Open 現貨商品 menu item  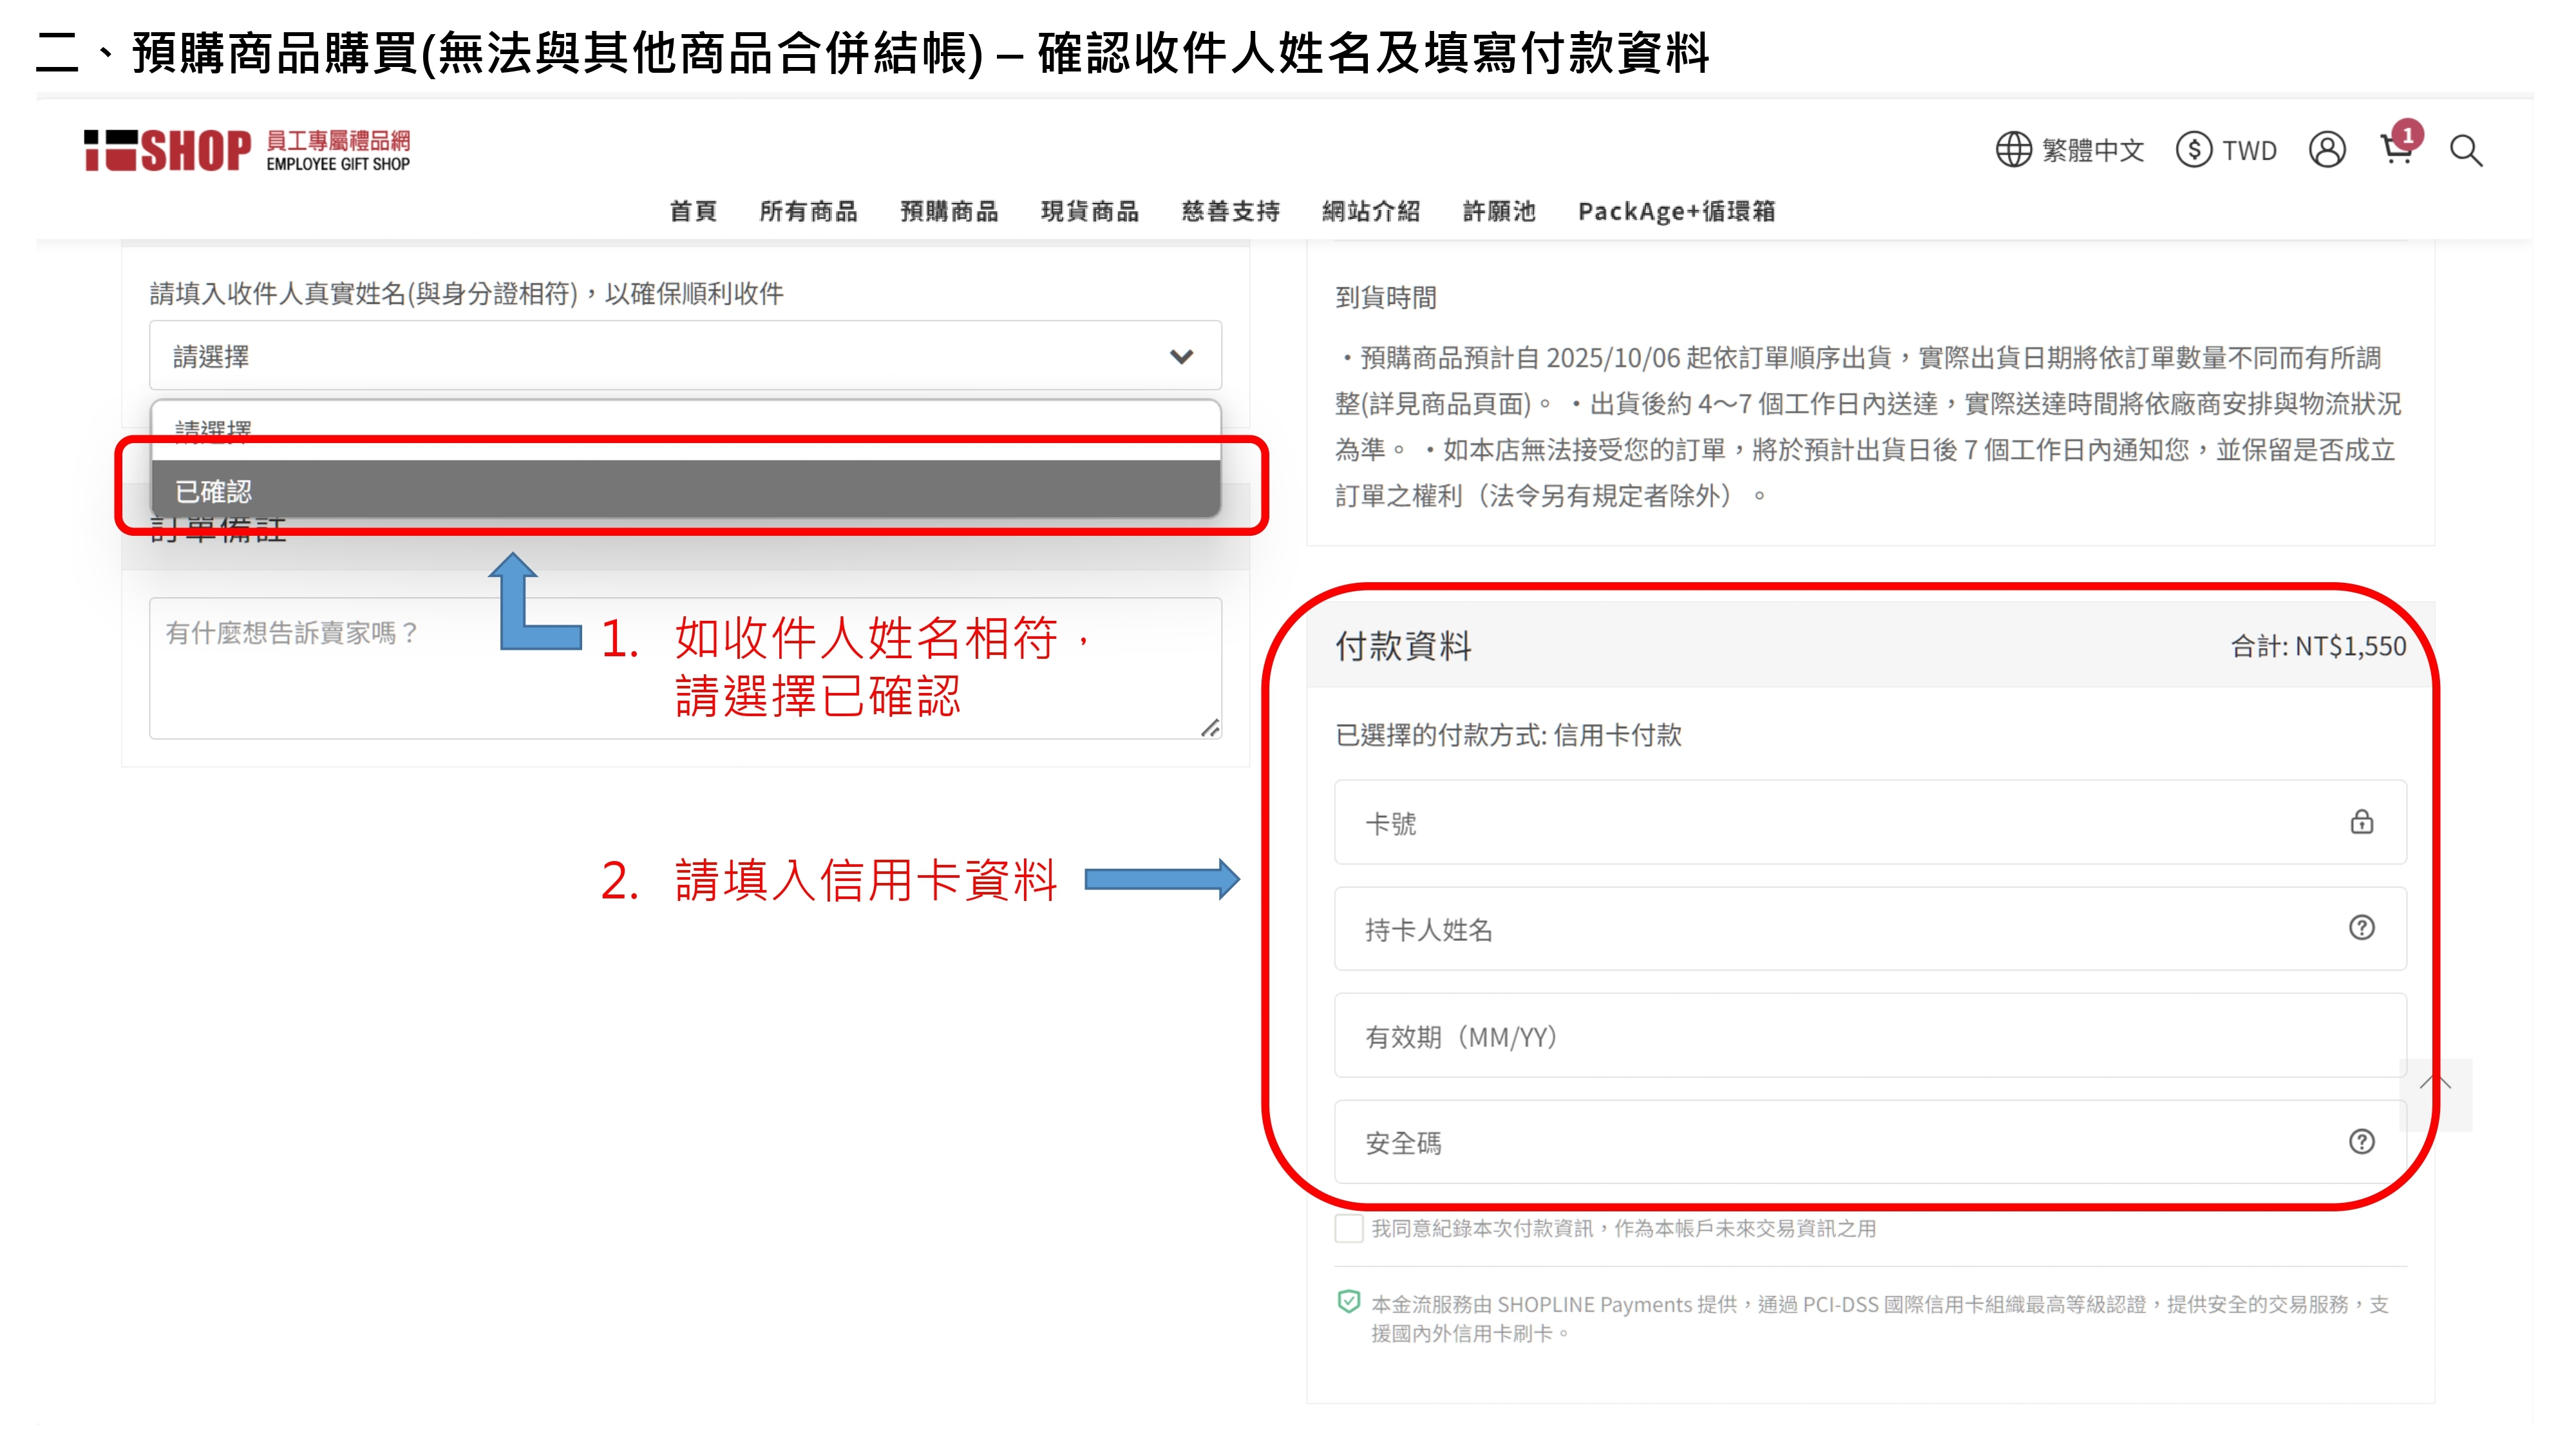(x=1090, y=211)
